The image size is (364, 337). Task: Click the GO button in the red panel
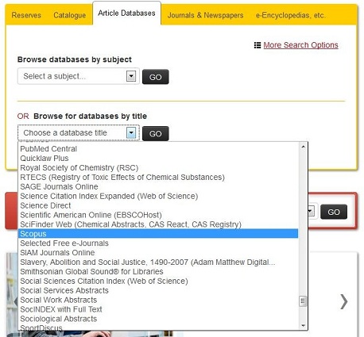(334, 212)
